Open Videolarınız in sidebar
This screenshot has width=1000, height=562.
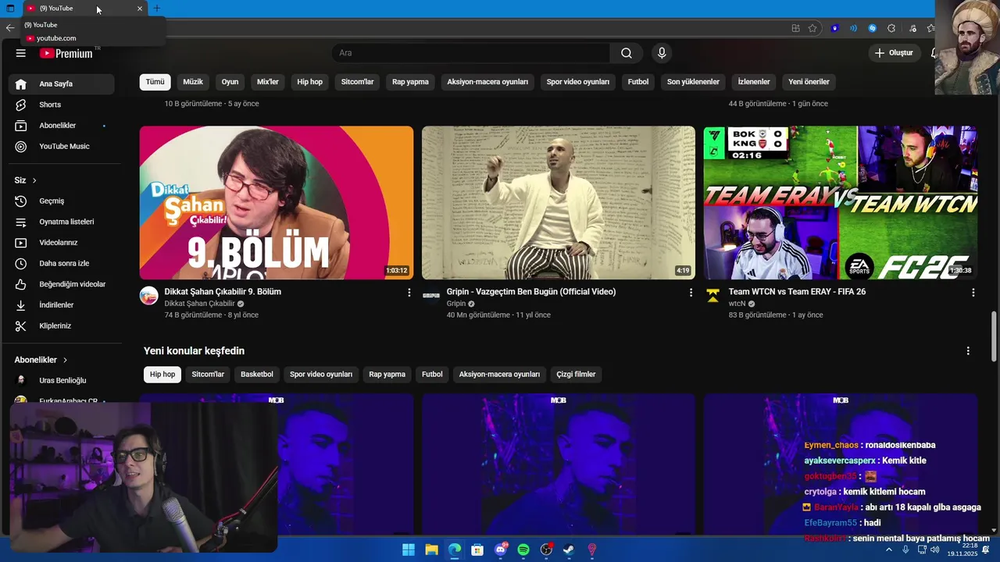pos(62,243)
